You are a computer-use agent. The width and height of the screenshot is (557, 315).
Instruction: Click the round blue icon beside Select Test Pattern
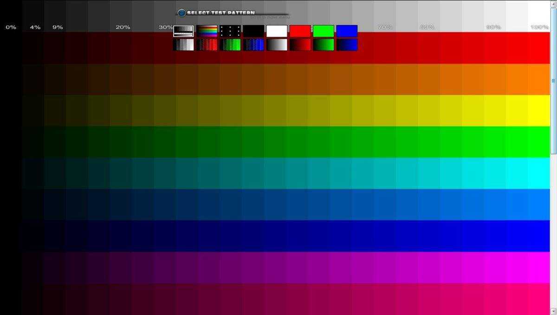pyautogui.click(x=181, y=13)
